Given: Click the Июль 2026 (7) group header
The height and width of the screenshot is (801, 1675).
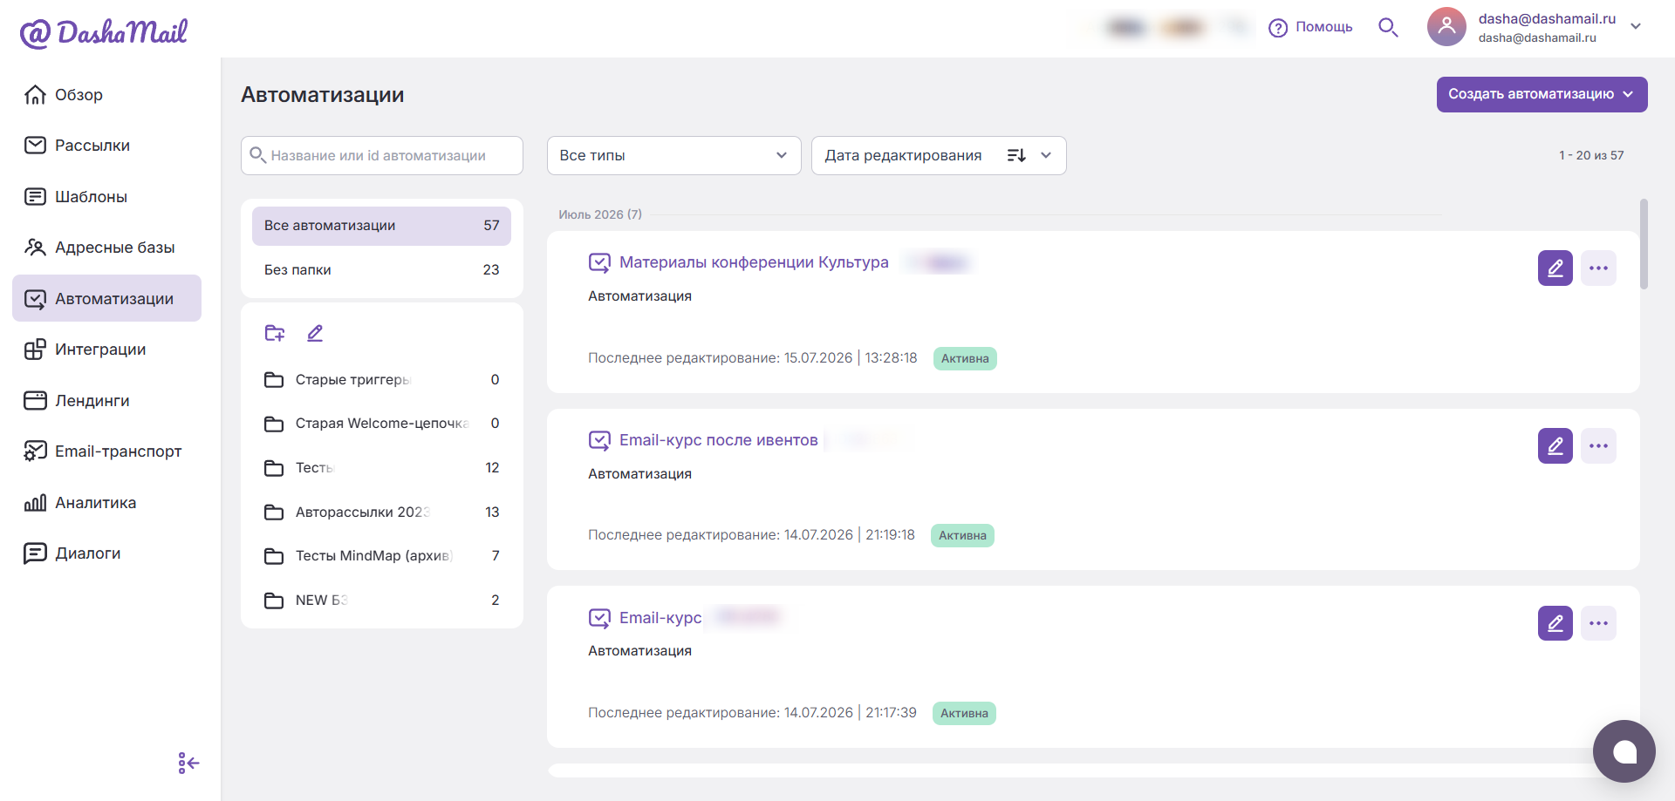Looking at the screenshot, I should pos(600,214).
